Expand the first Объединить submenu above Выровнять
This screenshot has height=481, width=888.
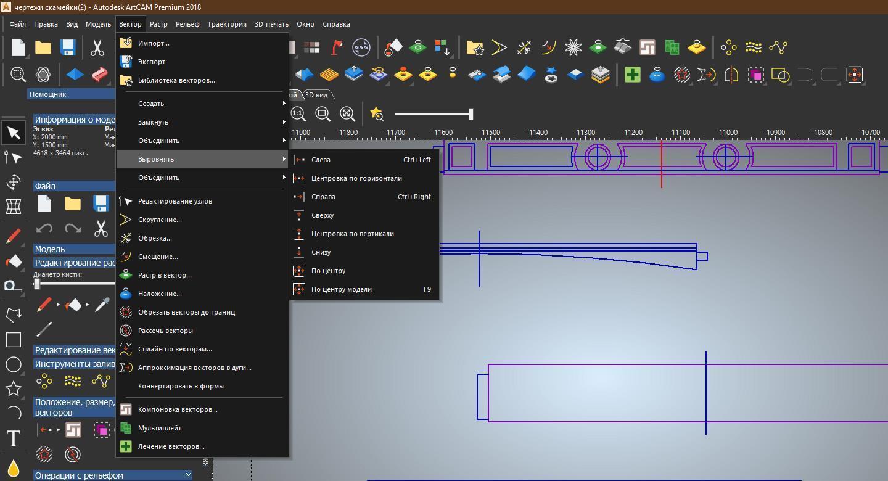tap(202, 141)
